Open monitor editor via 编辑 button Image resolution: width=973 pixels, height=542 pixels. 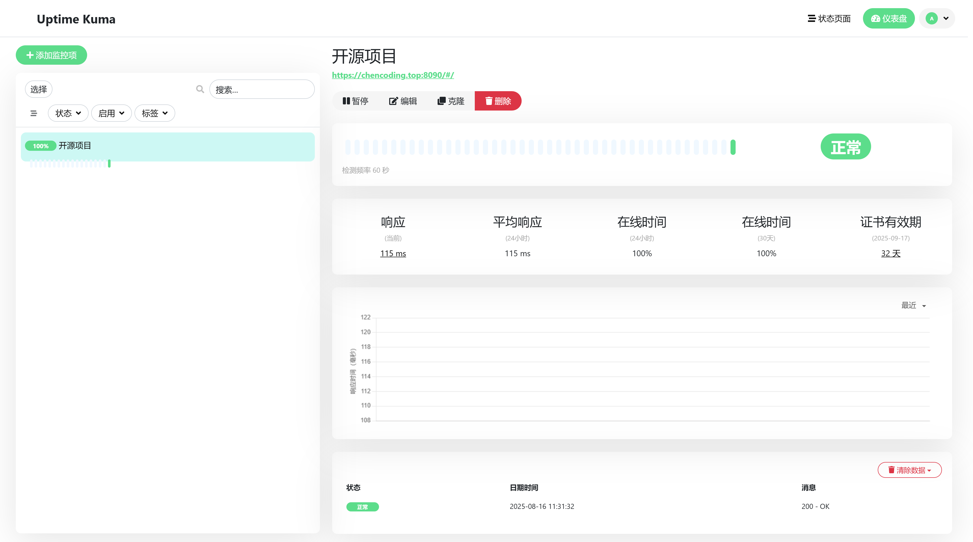click(x=403, y=101)
